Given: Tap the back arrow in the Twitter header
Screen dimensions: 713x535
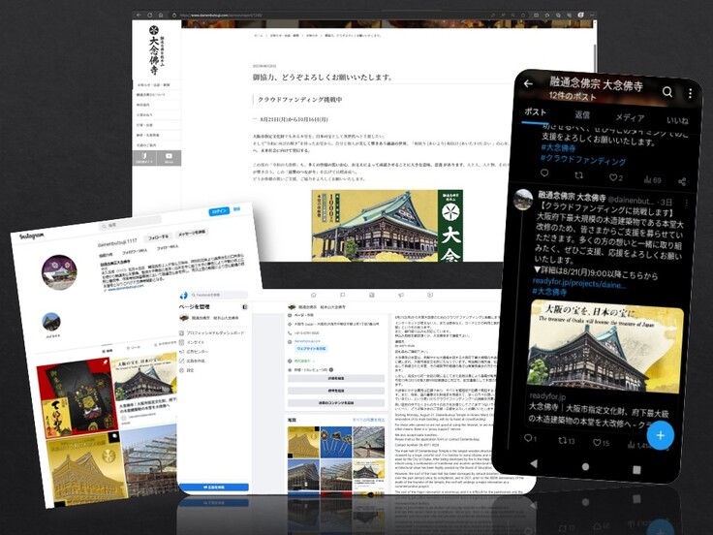Looking at the screenshot, I should click(x=528, y=84).
